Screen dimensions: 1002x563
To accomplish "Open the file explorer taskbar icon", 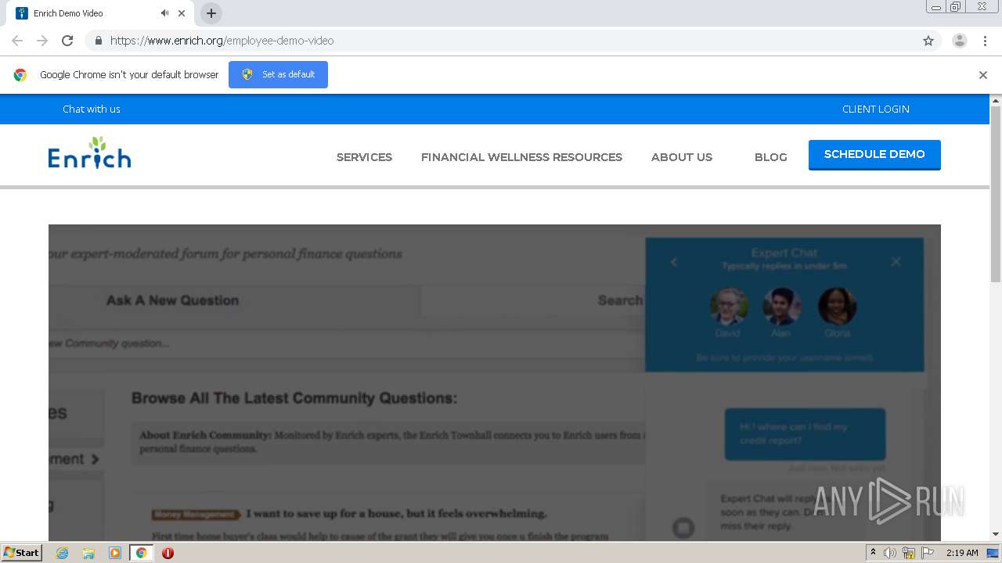I will point(88,553).
